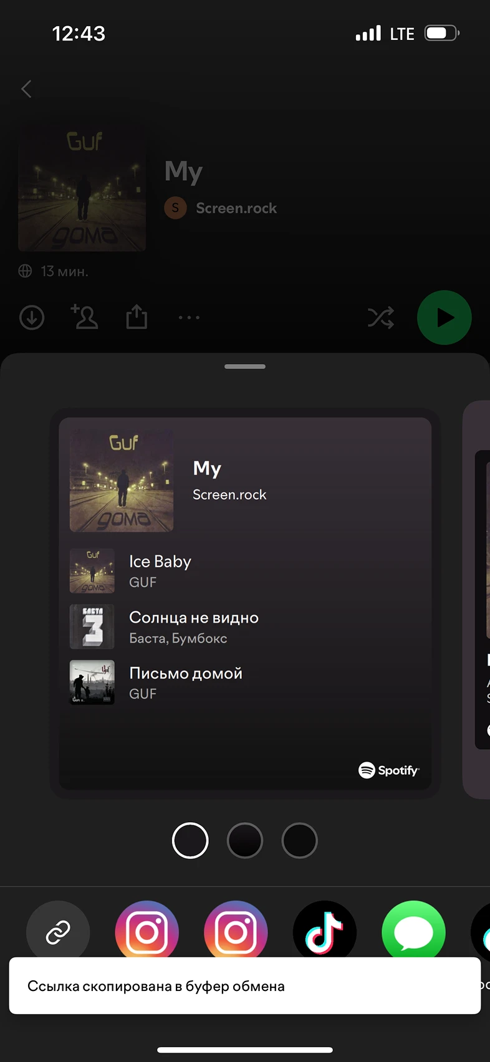Tap the download playlist icon

point(32,317)
